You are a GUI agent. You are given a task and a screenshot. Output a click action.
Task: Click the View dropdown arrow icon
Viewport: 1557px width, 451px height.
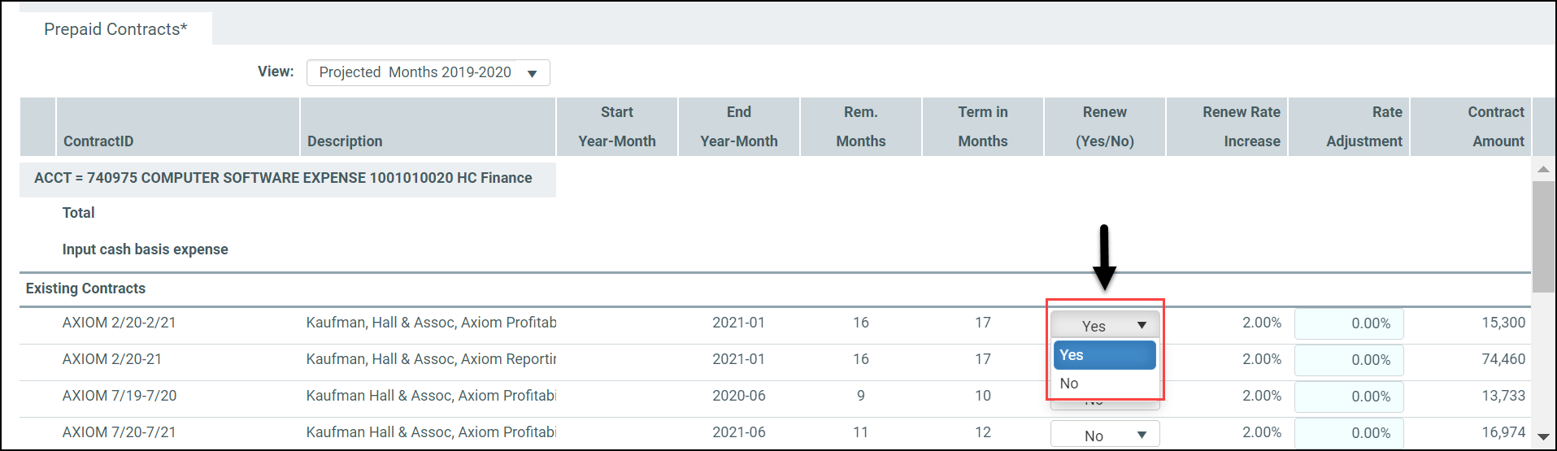click(532, 73)
